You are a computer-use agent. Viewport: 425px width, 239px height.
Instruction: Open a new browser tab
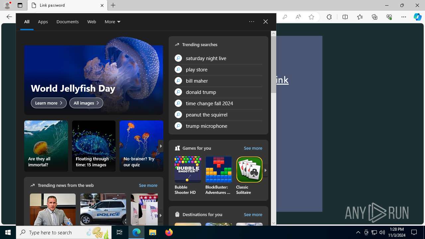113,5
